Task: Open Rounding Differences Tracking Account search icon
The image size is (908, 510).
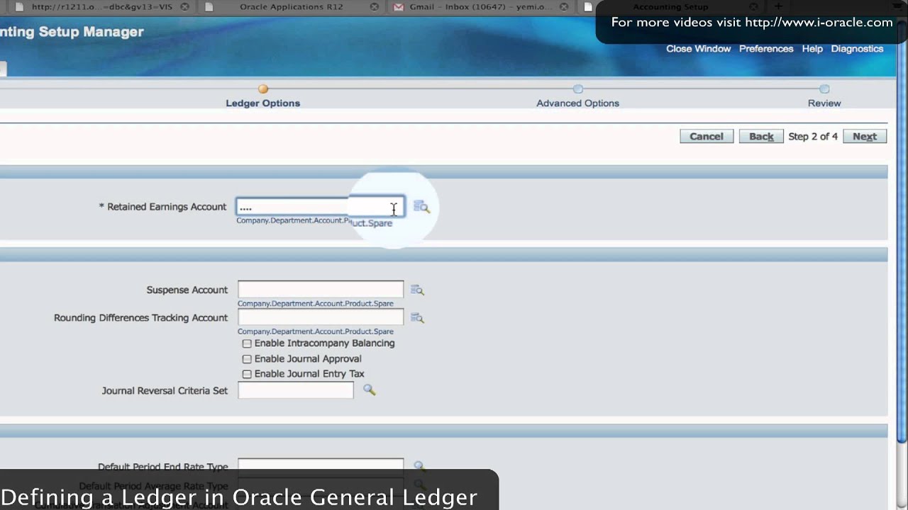Action: tap(417, 318)
